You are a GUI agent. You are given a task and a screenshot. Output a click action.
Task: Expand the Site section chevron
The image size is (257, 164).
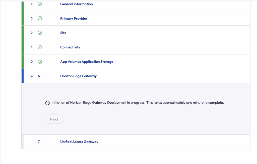[32, 33]
